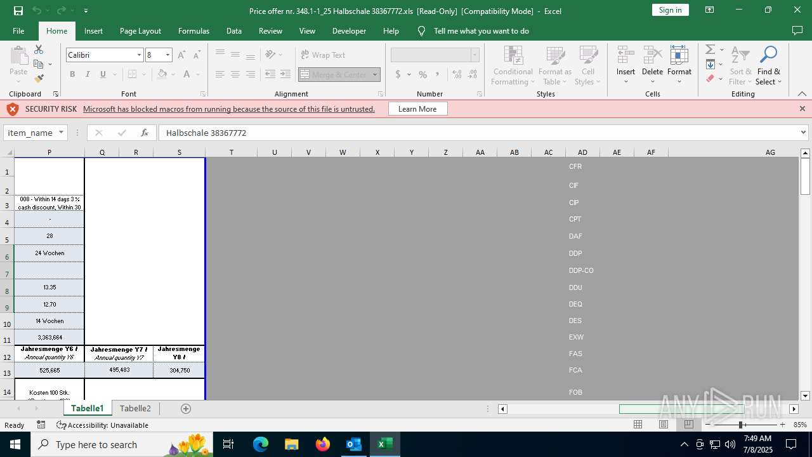This screenshot has height=457, width=812.
Task: Click the Learn More button
Action: pos(417,109)
